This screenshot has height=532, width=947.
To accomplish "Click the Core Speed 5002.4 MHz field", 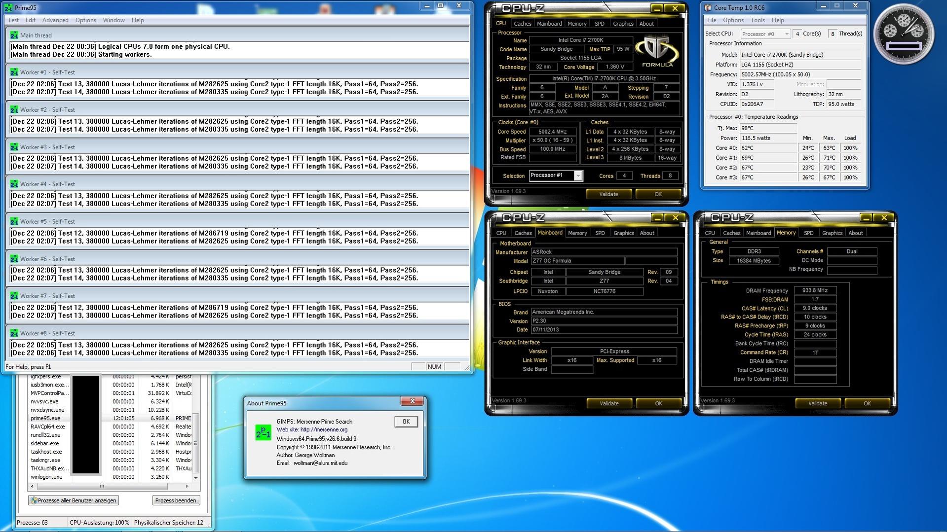I will [553, 132].
